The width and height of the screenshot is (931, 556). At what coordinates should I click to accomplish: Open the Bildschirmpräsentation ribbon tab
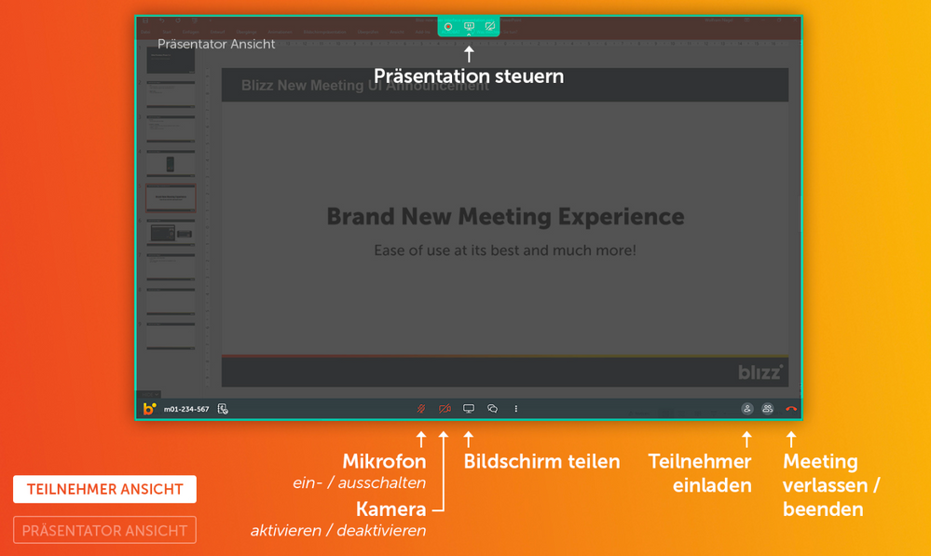tap(324, 32)
